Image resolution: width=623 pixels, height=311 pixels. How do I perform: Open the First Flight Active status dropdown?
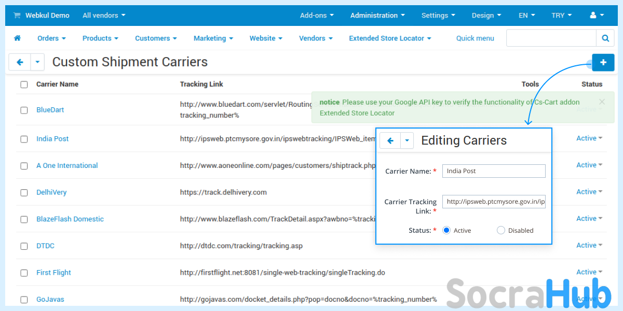589,272
